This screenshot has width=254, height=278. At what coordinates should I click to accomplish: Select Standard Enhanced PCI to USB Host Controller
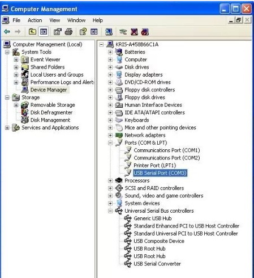[186, 226]
